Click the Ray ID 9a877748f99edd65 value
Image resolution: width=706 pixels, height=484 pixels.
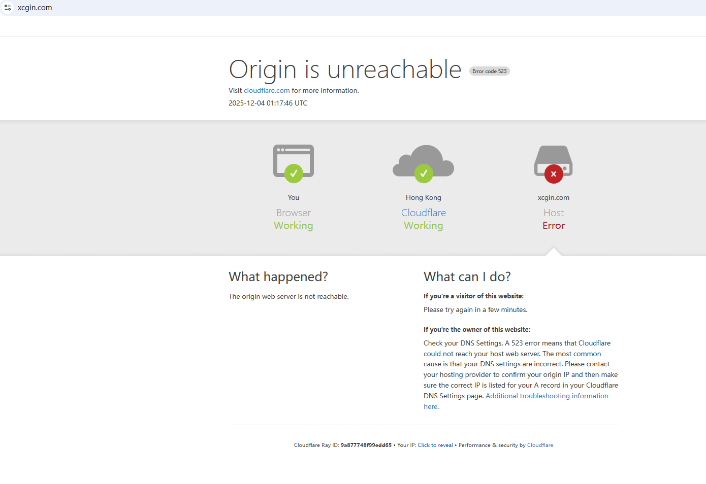366,445
